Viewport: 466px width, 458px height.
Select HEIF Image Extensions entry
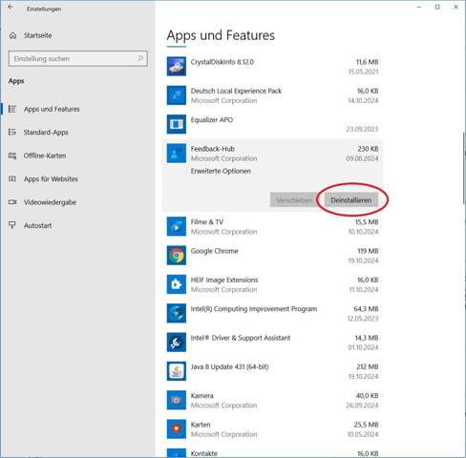(273, 284)
